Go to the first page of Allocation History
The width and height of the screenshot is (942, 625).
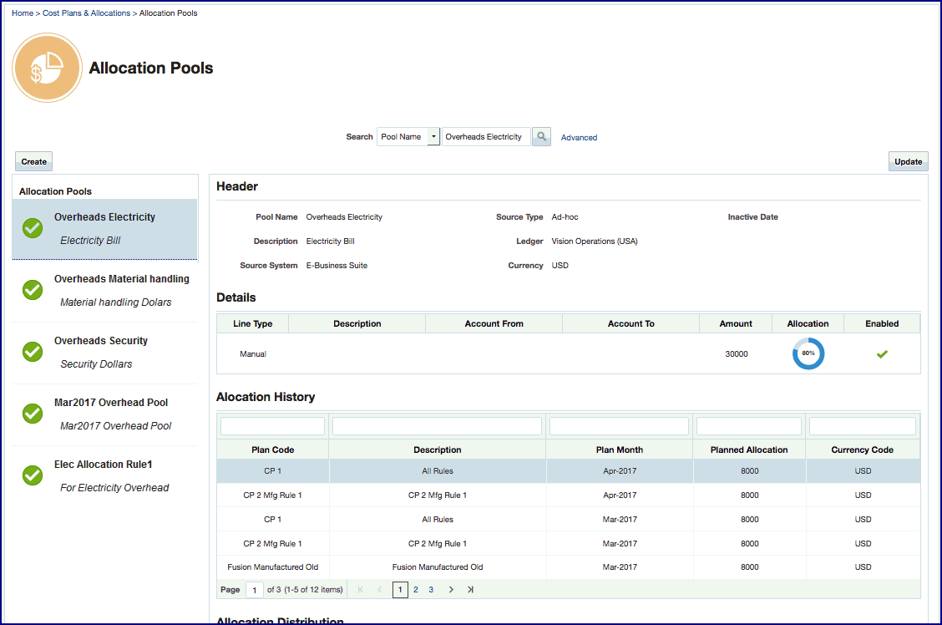point(361,590)
